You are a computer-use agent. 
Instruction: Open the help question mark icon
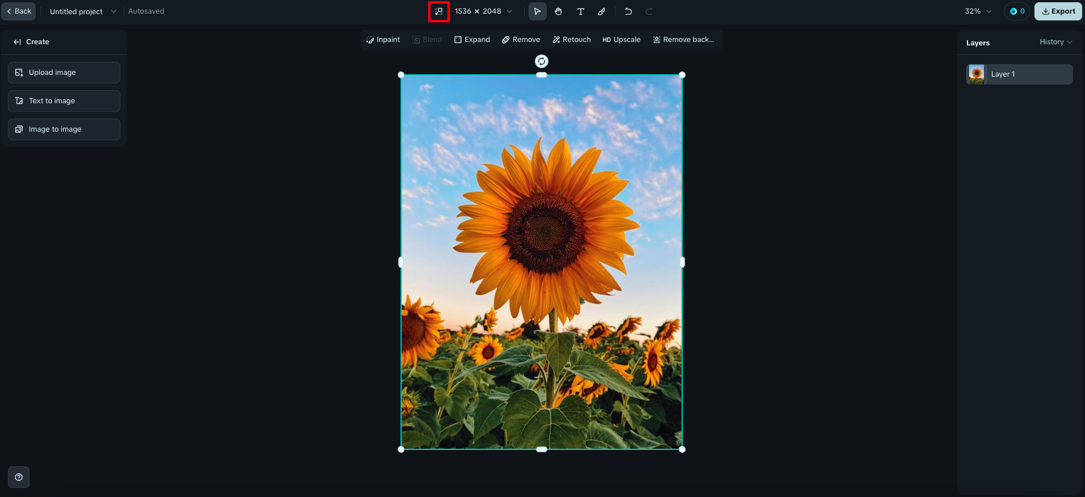(19, 477)
